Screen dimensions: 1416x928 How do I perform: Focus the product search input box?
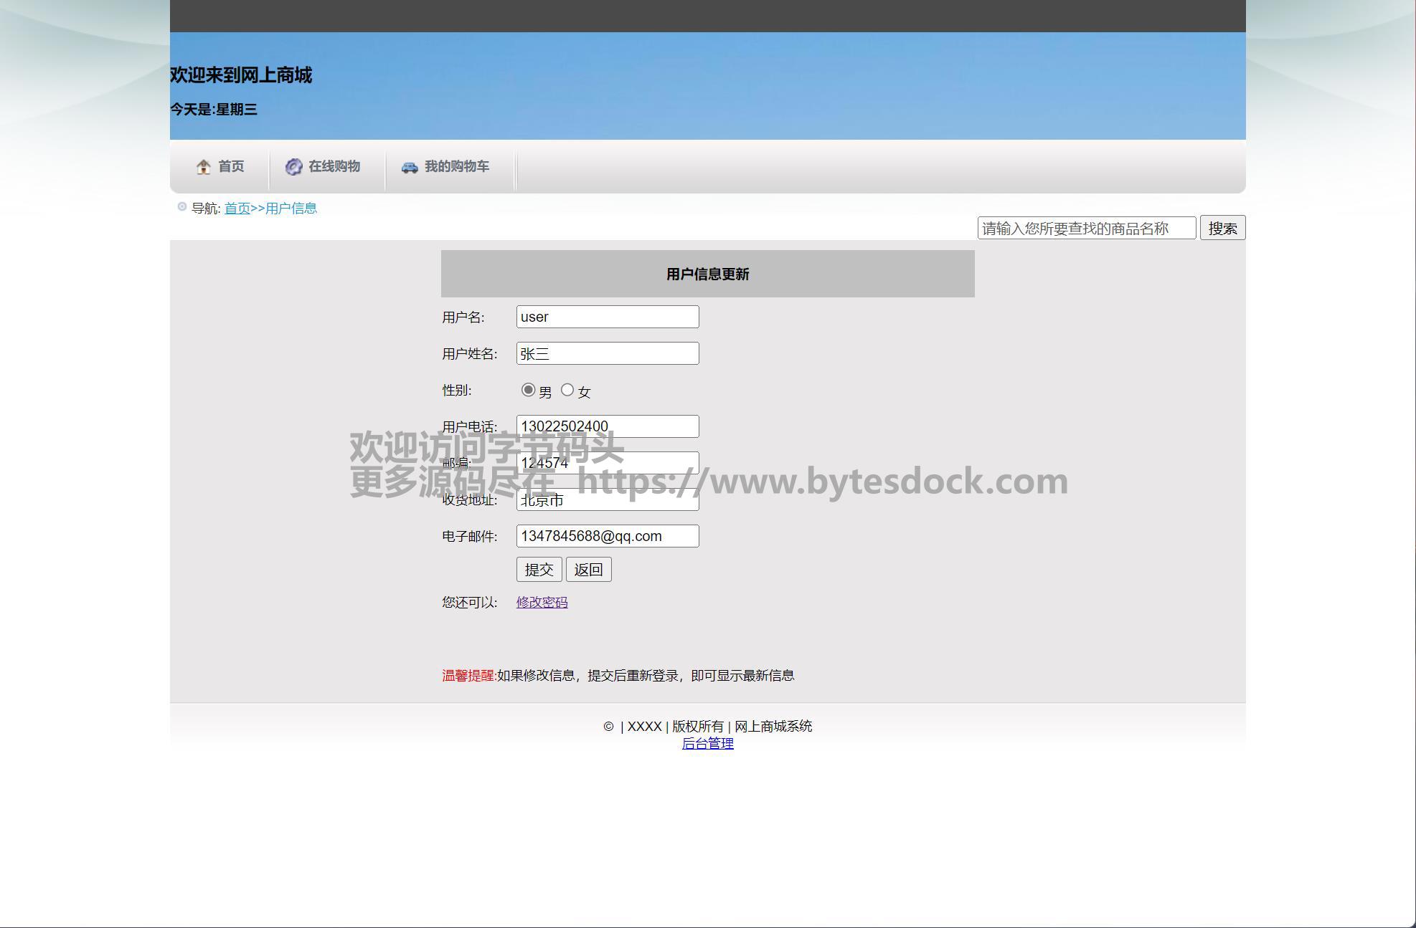1086,228
